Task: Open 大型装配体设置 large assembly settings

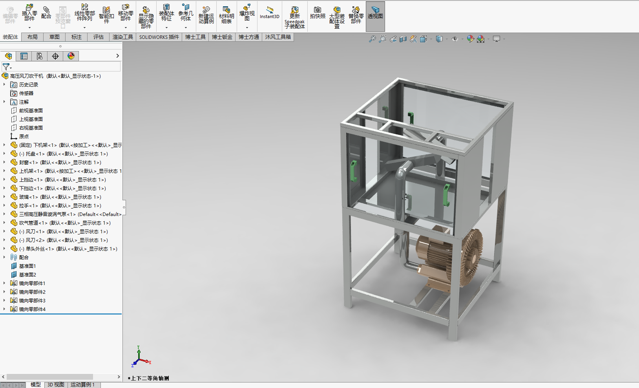Action: pyautogui.click(x=337, y=17)
